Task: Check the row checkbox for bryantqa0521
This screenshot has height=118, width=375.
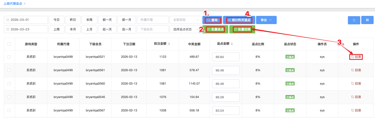Action: point(9,57)
